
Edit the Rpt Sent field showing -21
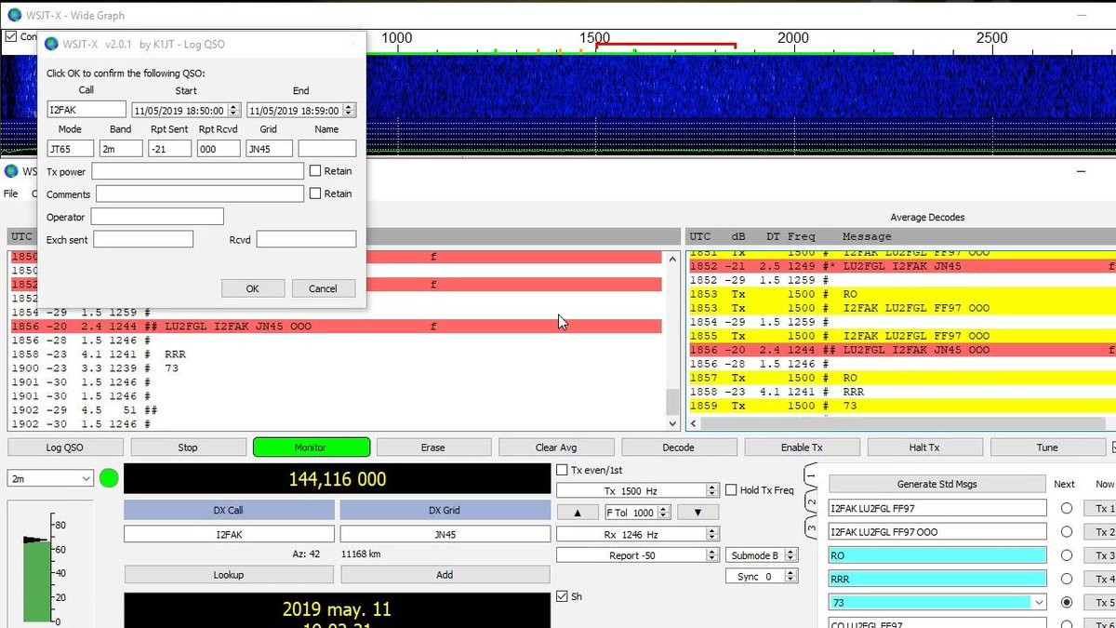click(x=169, y=148)
